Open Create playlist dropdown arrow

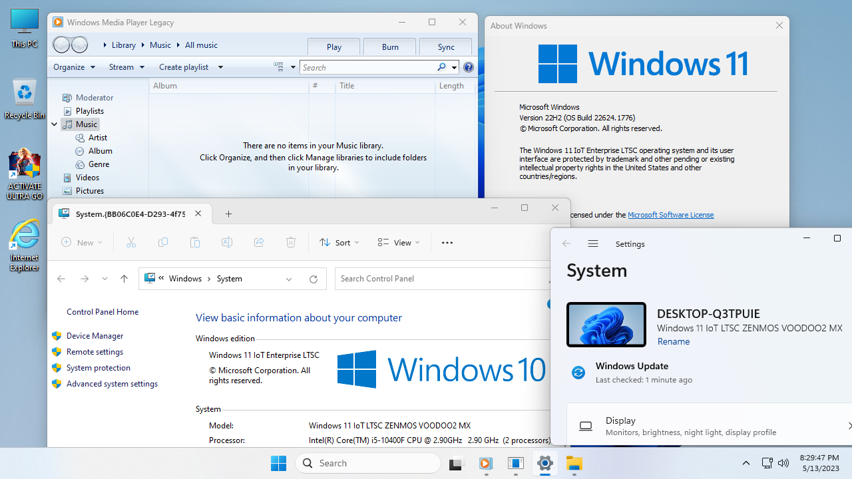point(220,67)
